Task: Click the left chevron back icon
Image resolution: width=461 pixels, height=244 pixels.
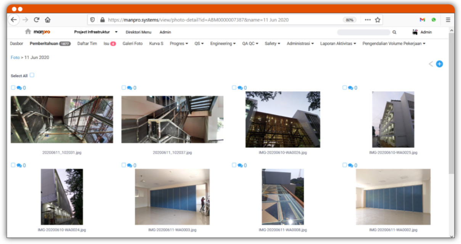Action: point(431,64)
